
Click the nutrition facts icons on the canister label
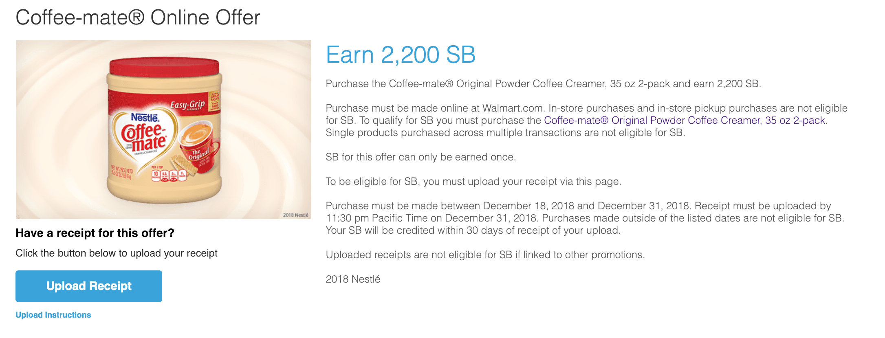tap(169, 175)
